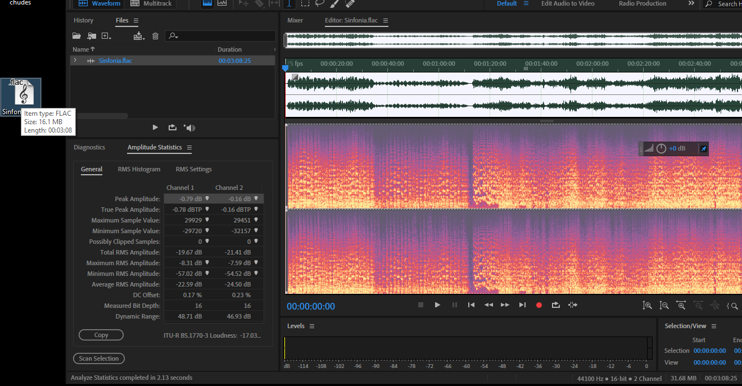This screenshot has width=742, height=386.
Task: Expand the Sinfonia.flac file entry
Action: coord(75,60)
